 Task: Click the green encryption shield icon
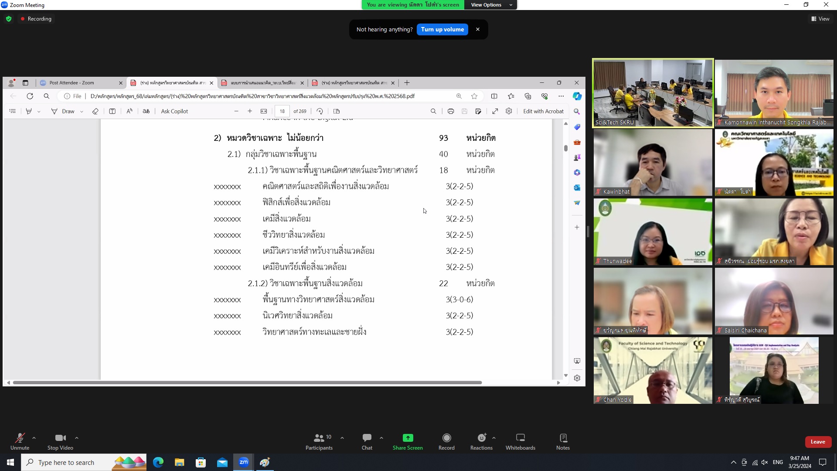[x=9, y=19]
